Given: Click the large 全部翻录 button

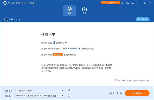Looking at the screenshot, I should [137, 93].
